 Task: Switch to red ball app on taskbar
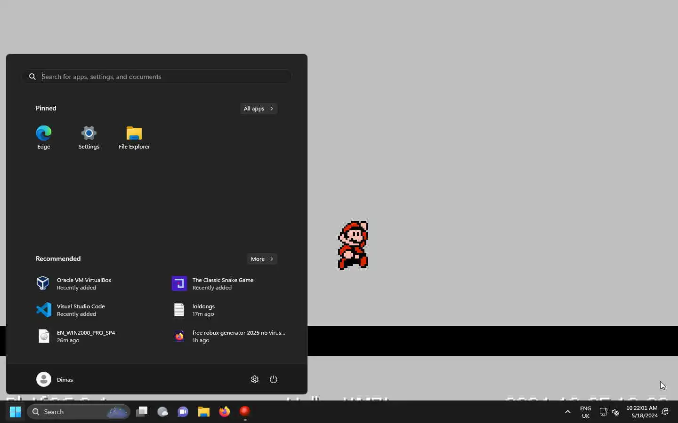245,412
